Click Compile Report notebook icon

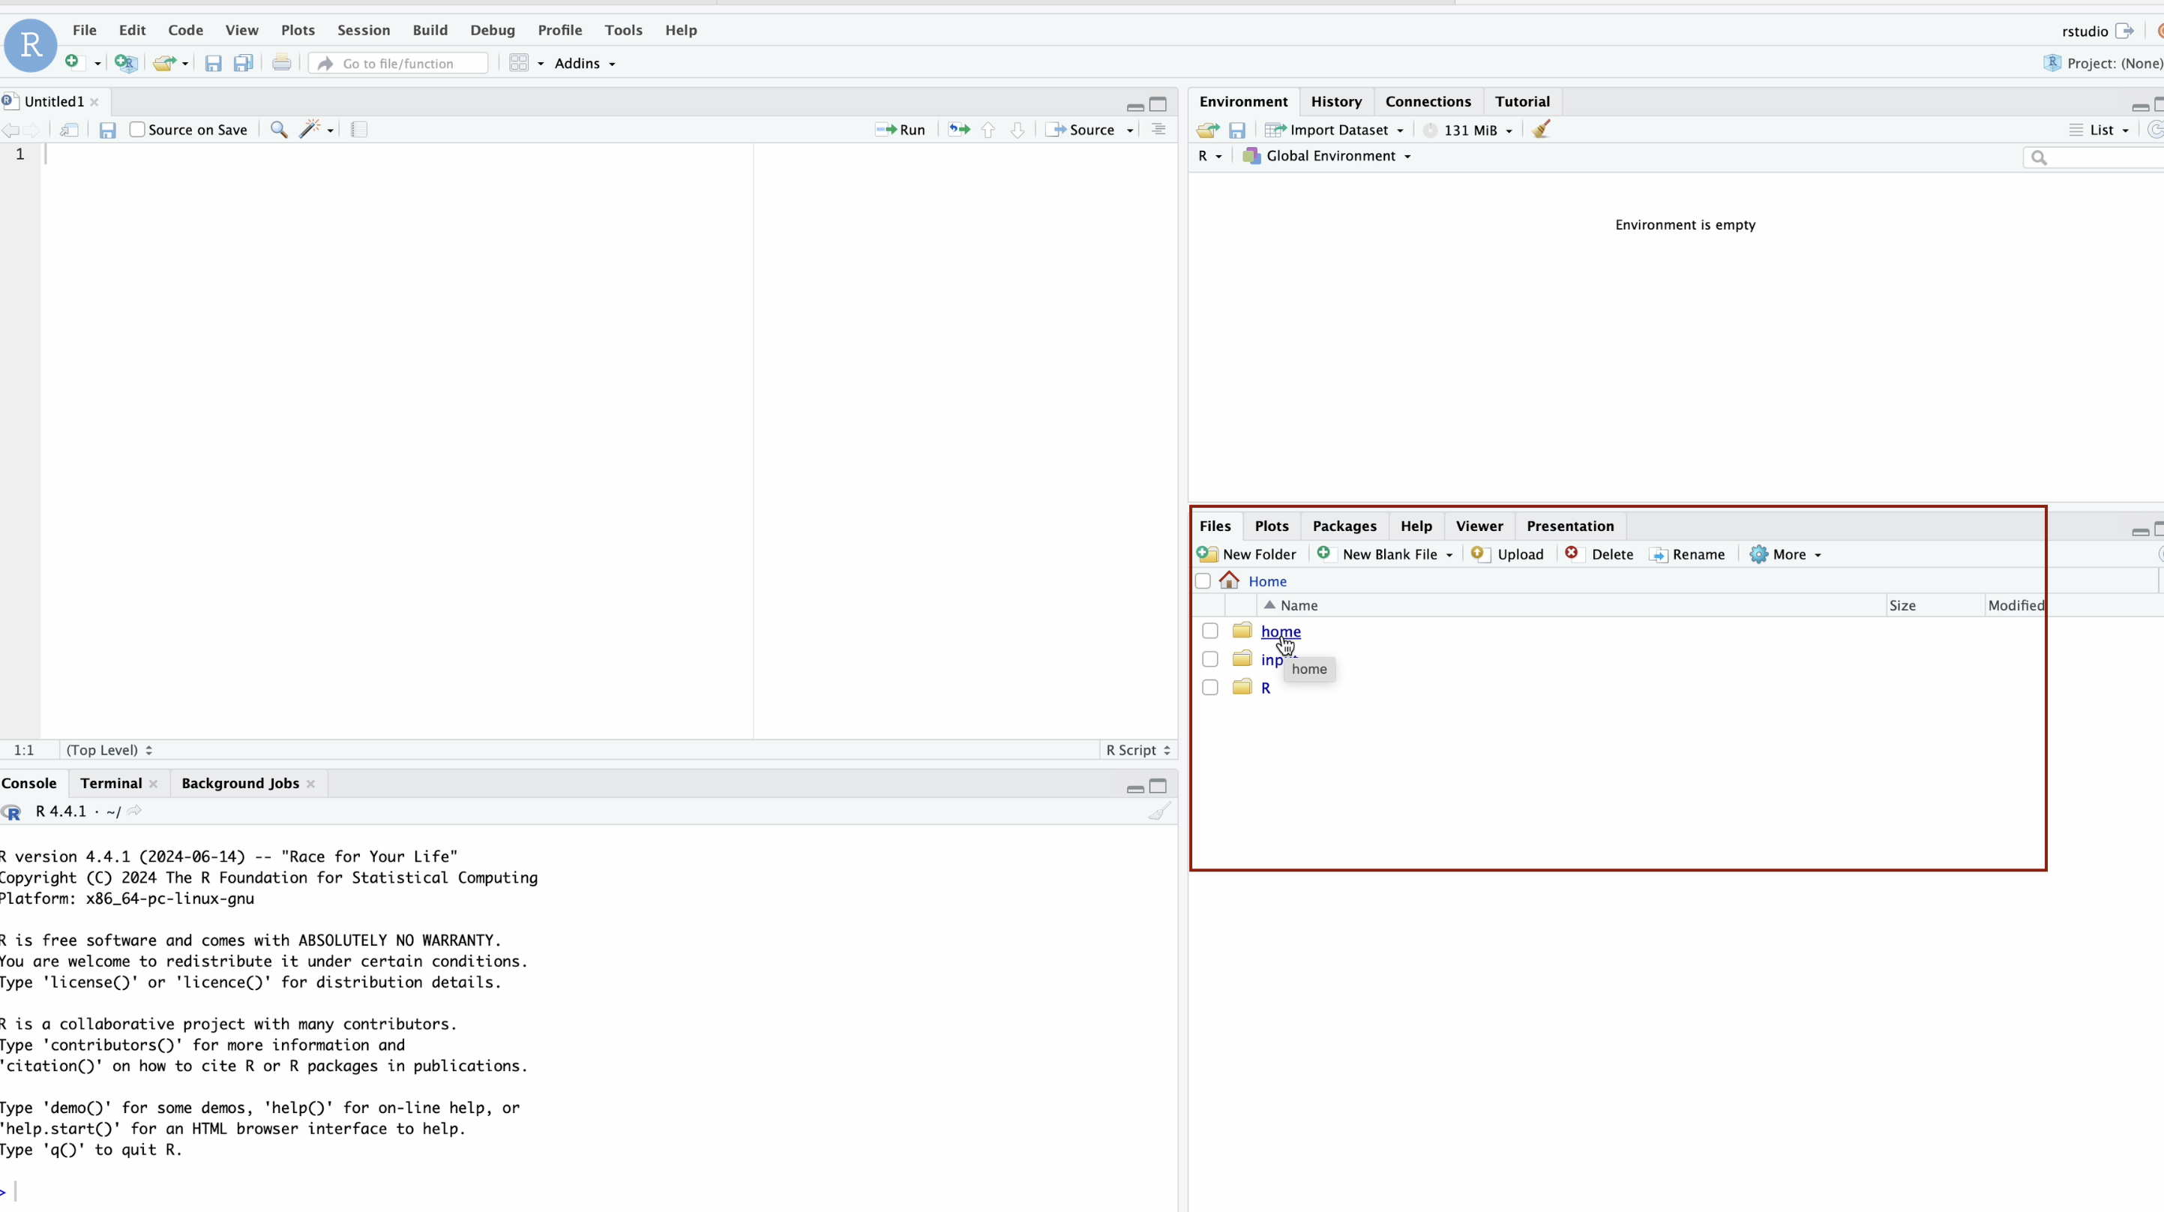coord(360,130)
